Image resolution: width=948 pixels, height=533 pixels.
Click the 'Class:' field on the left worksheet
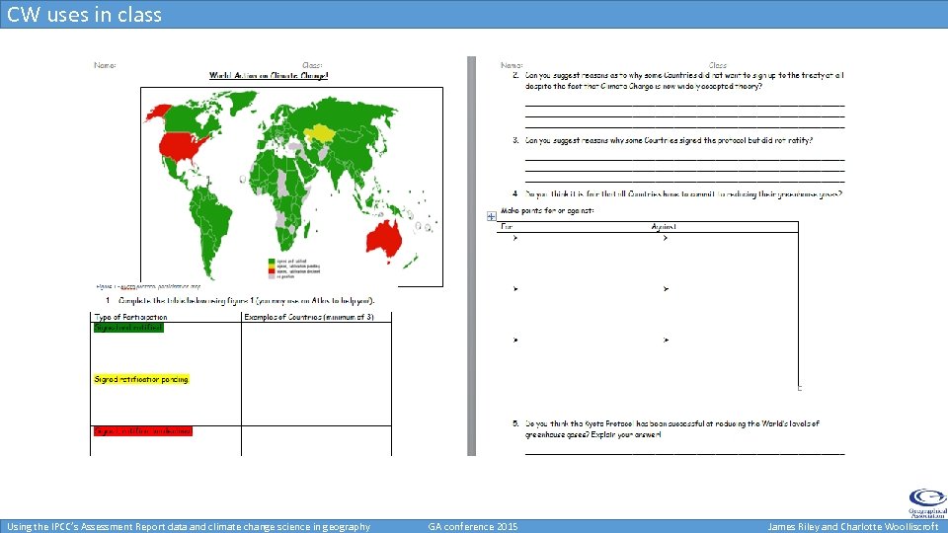pyautogui.click(x=312, y=65)
